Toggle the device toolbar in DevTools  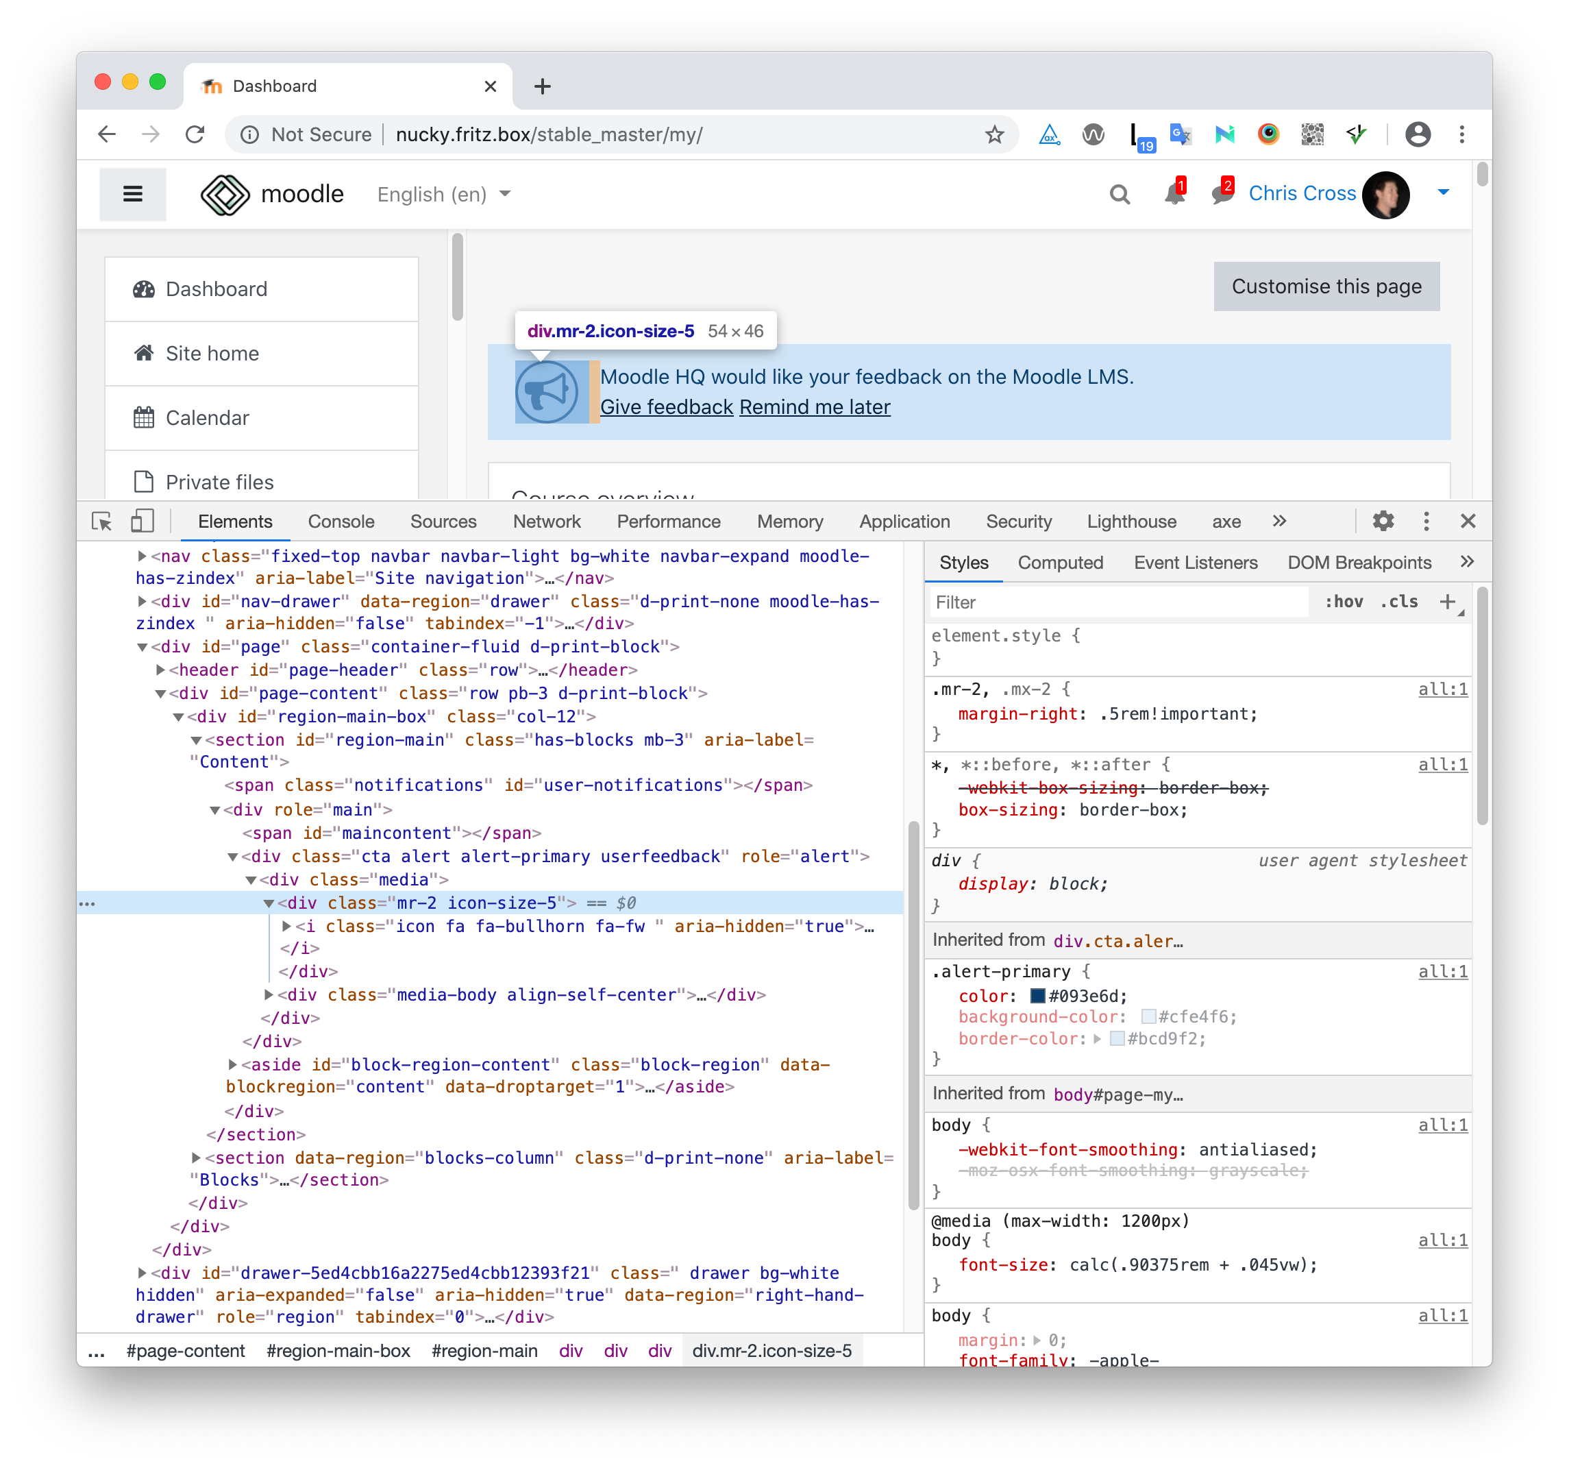[142, 521]
